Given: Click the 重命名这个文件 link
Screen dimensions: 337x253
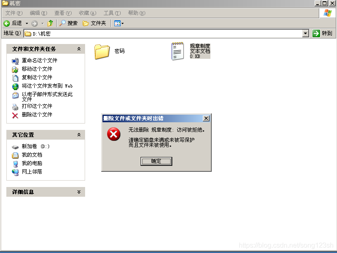Looking at the screenshot, I should (x=39, y=60).
